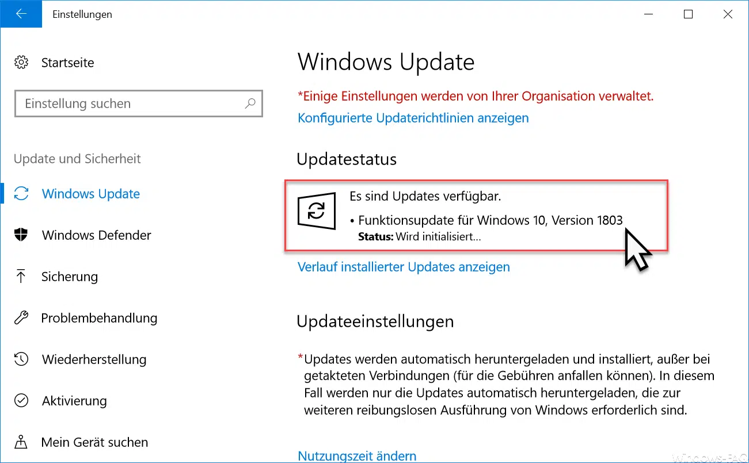Open Konfigurierte Updaterichtlinien anzeigen link

[x=413, y=118]
